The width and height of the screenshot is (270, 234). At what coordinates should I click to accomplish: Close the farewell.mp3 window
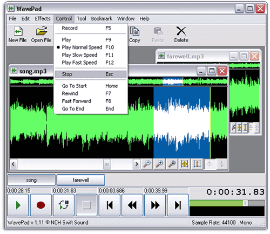pos(254,56)
